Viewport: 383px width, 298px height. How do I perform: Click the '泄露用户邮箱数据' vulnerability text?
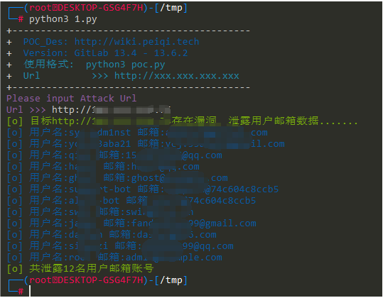pos(274,121)
